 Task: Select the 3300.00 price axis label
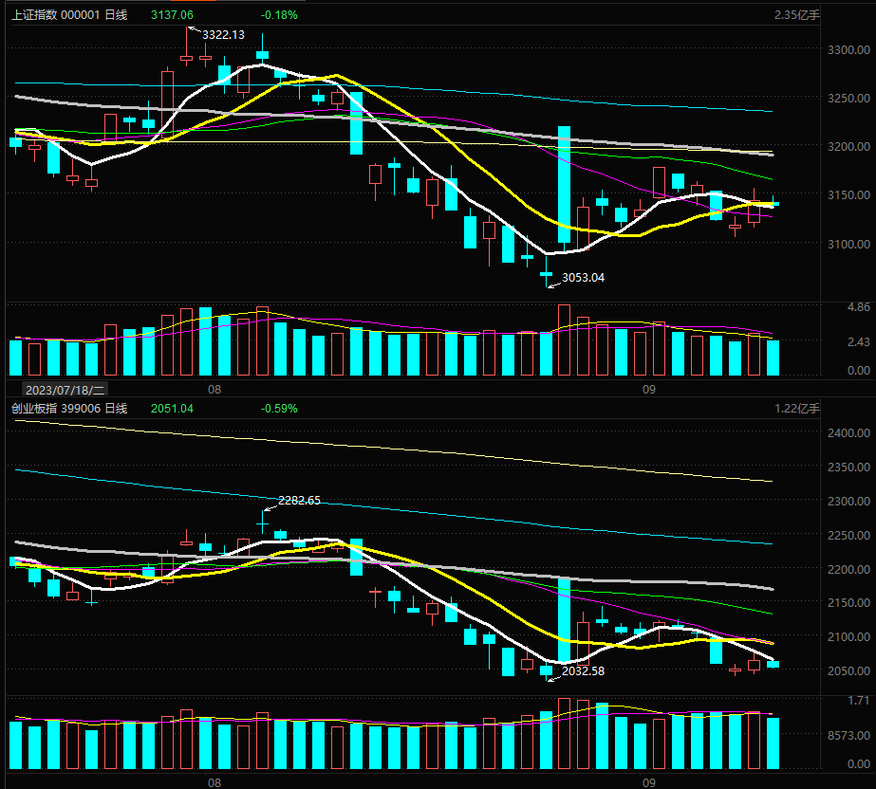[x=848, y=49]
